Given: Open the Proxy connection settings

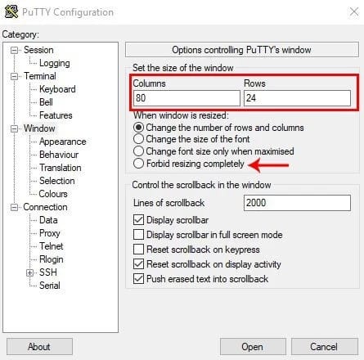Looking at the screenshot, I should pyautogui.click(x=50, y=233).
